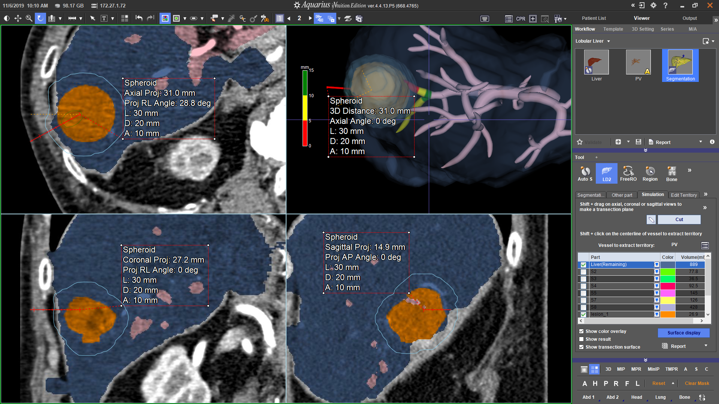The width and height of the screenshot is (719, 404).
Task: Open the layout grid icon
Action: tap(125, 18)
